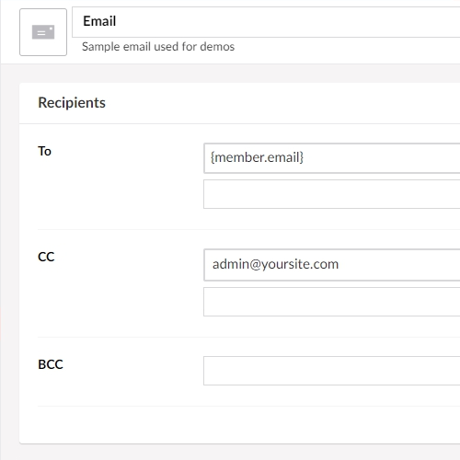Place cursor after the admin@yoursite.com text
Image resolution: width=460 pixels, height=460 pixels.
(x=340, y=264)
